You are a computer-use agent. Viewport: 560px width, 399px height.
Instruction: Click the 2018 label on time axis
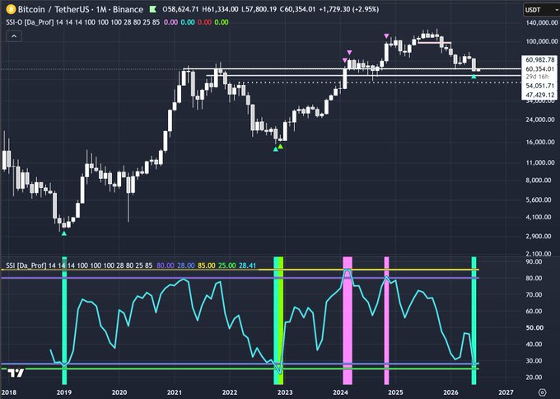click(9, 392)
